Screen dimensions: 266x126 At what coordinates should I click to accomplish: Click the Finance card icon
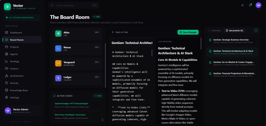(7, 69)
